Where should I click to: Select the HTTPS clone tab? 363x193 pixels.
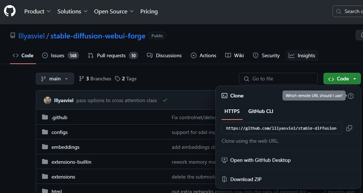point(232,111)
